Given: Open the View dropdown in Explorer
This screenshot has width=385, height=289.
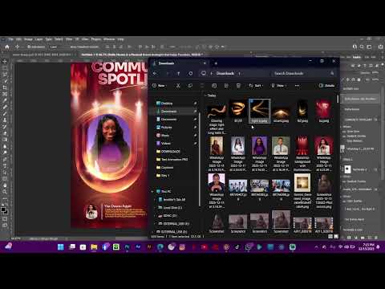Looking at the screenshot, I should tap(278, 86).
